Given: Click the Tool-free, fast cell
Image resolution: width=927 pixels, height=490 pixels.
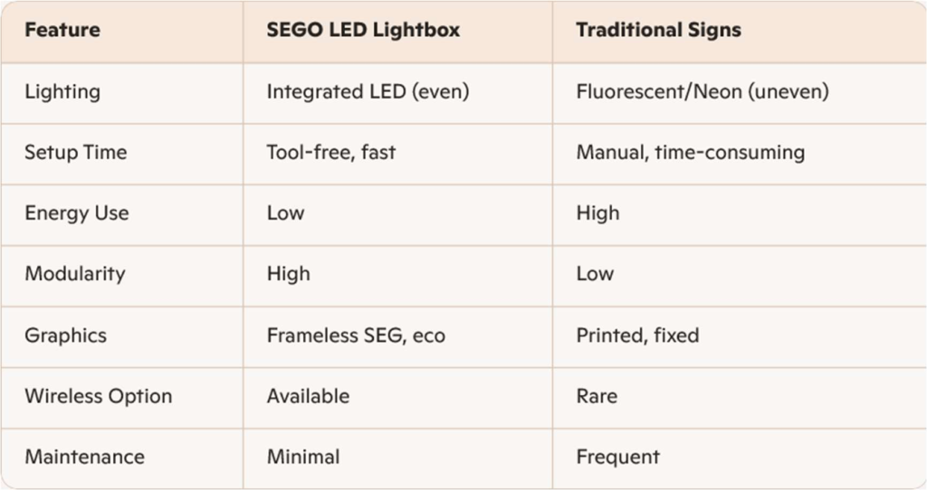Looking at the screenshot, I should click(x=330, y=152).
